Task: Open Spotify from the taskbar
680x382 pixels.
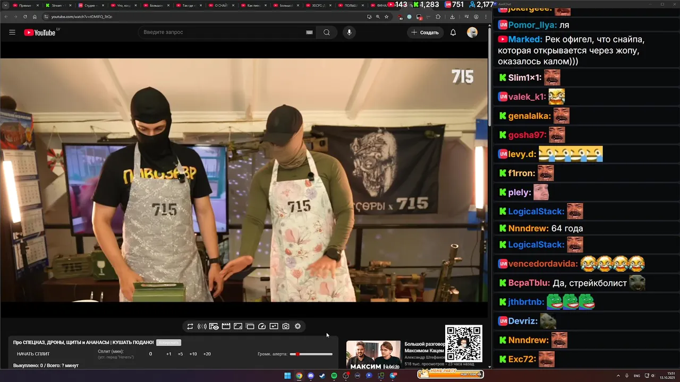Action: click(334, 376)
